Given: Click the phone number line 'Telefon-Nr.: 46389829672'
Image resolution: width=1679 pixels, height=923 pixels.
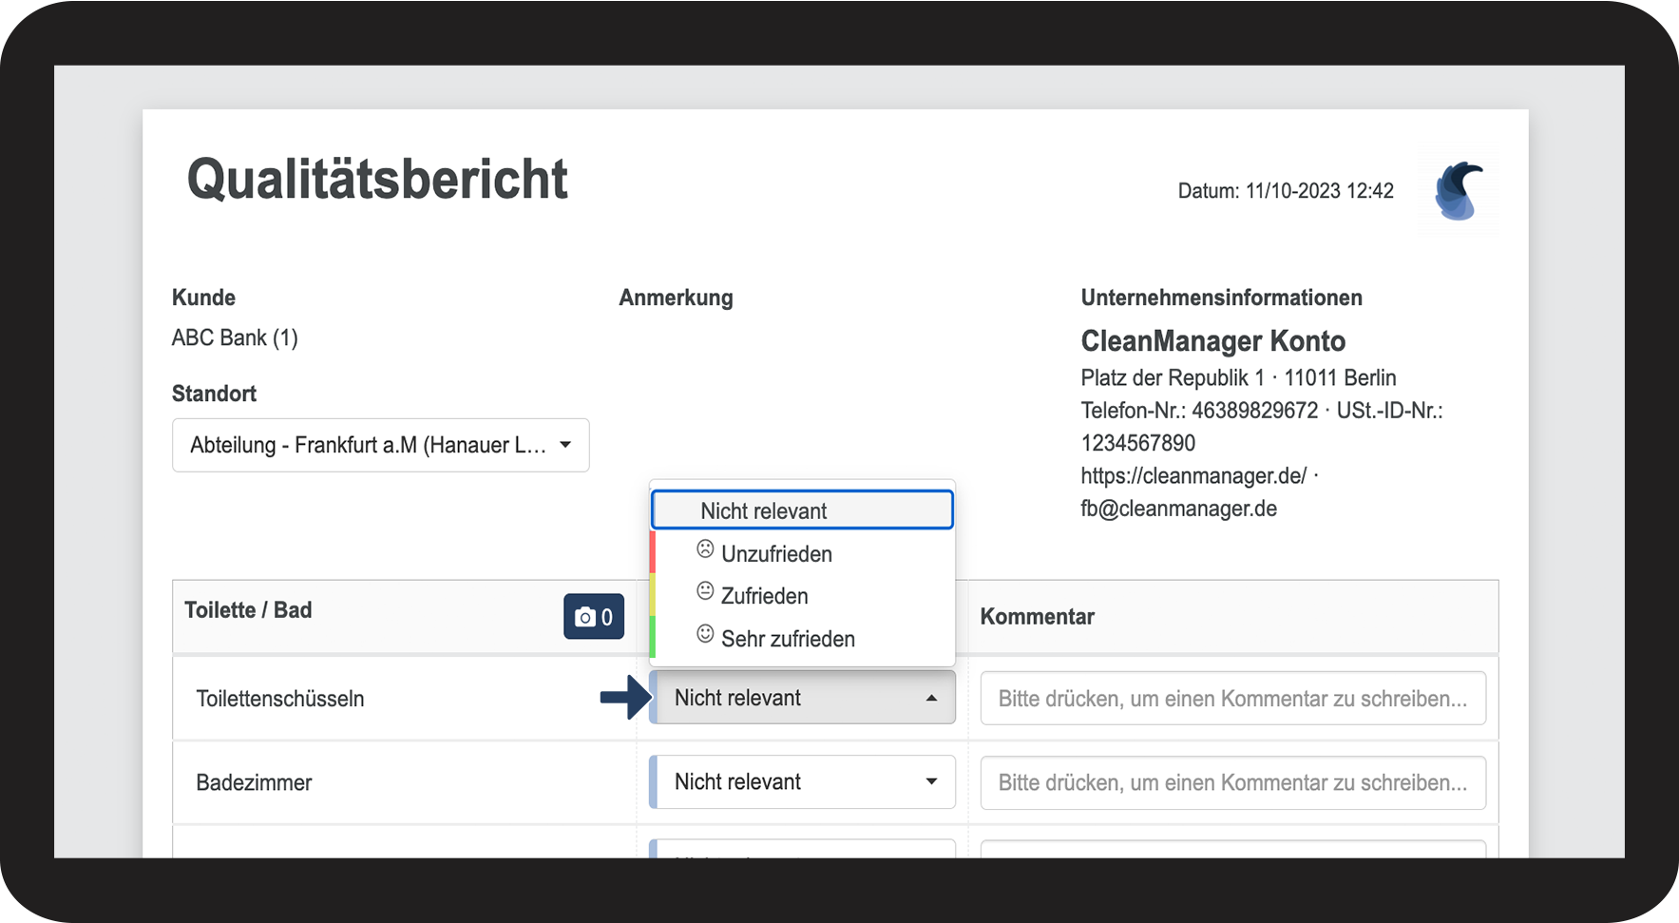Looking at the screenshot, I should pyautogui.click(x=1199, y=411).
